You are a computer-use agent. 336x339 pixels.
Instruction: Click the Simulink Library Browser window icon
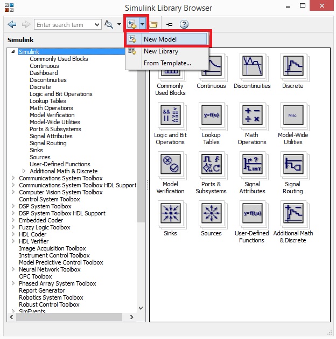[x=9, y=8]
